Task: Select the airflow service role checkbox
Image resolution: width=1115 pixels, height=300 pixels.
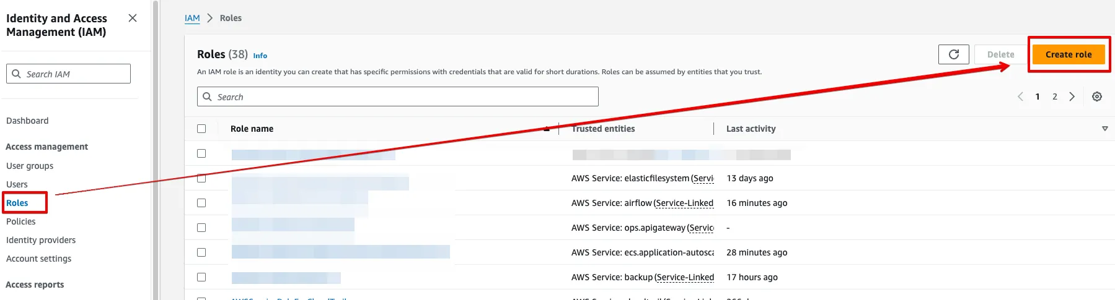Action: click(201, 203)
